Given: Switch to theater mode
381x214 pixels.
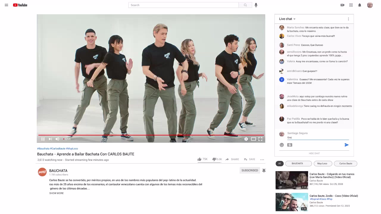Looking at the screenshot, I should tap(253, 139).
